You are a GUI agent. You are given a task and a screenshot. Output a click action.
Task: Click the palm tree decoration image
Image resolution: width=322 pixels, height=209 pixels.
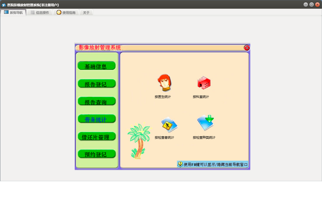click(138, 141)
